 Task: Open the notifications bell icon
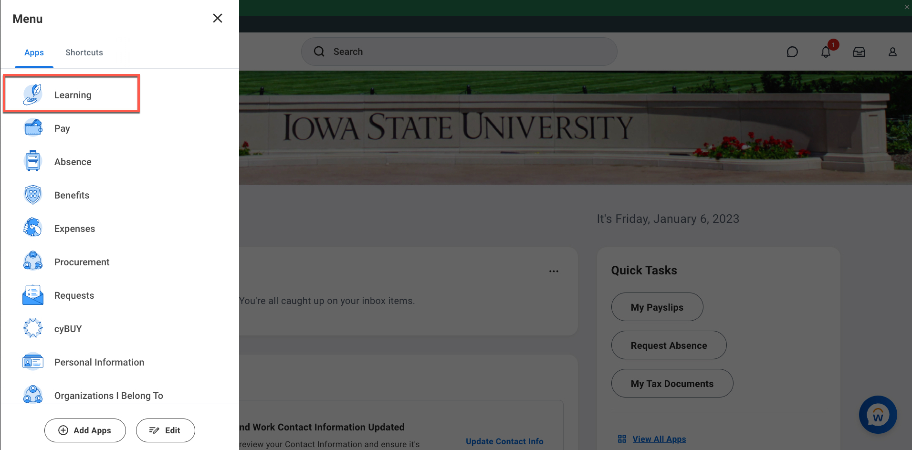click(826, 52)
